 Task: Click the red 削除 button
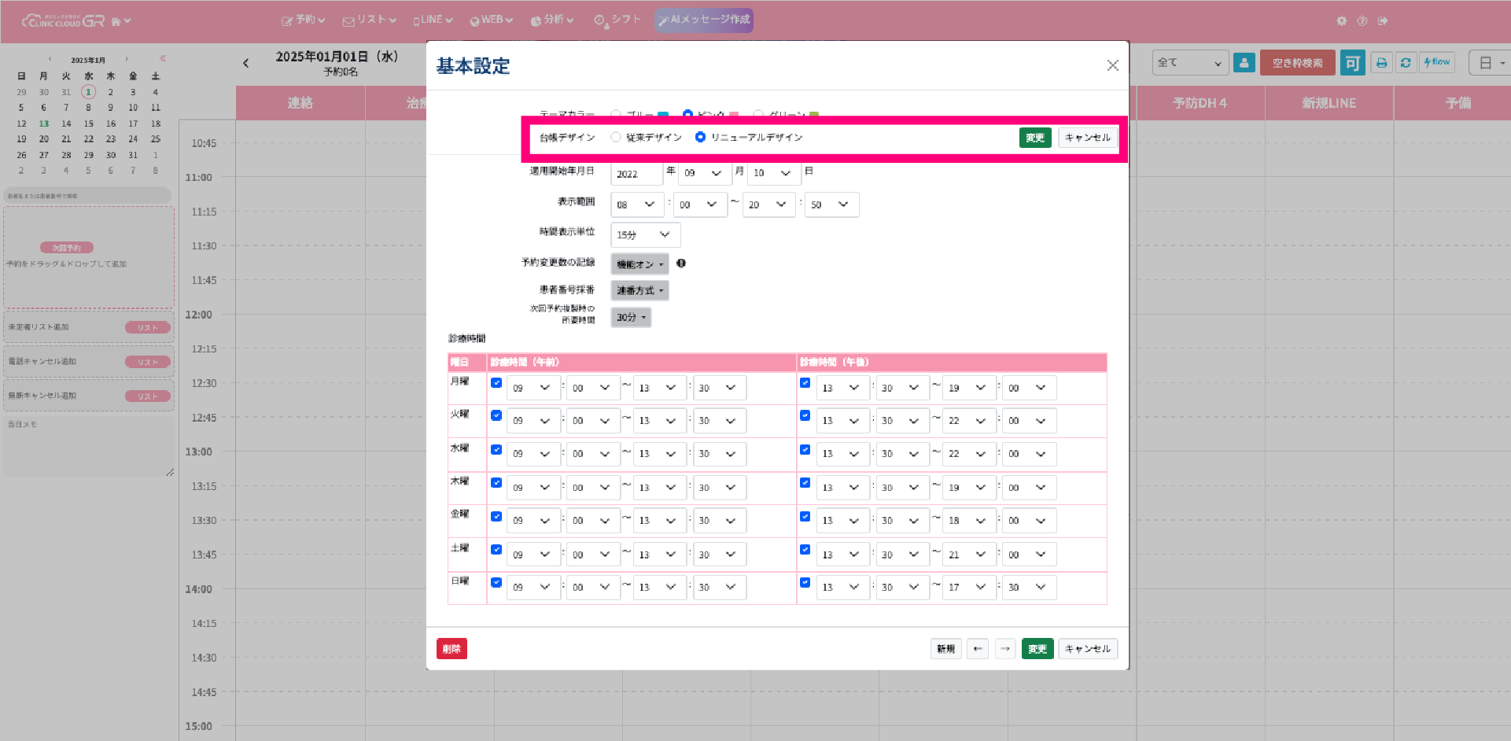(451, 649)
